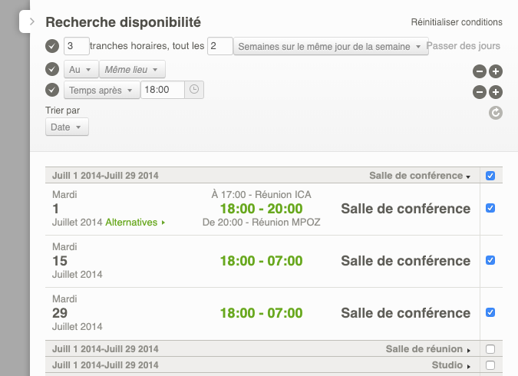
Task: Collapse the side panel chevron arrow
Action: 31,22
